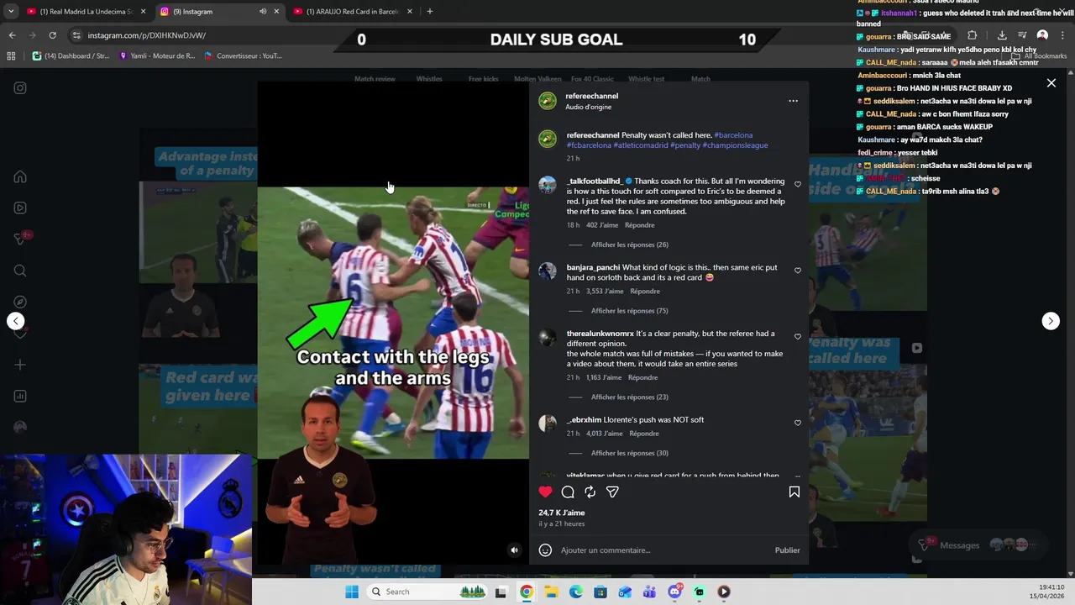Like _.ebrxhim comment heart

pyautogui.click(x=798, y=423)
